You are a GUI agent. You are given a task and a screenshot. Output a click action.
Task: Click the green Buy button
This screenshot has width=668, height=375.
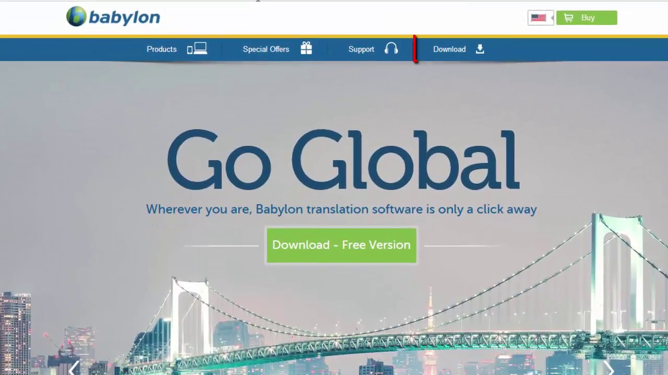pyautogui.click(x=587, y=18)
